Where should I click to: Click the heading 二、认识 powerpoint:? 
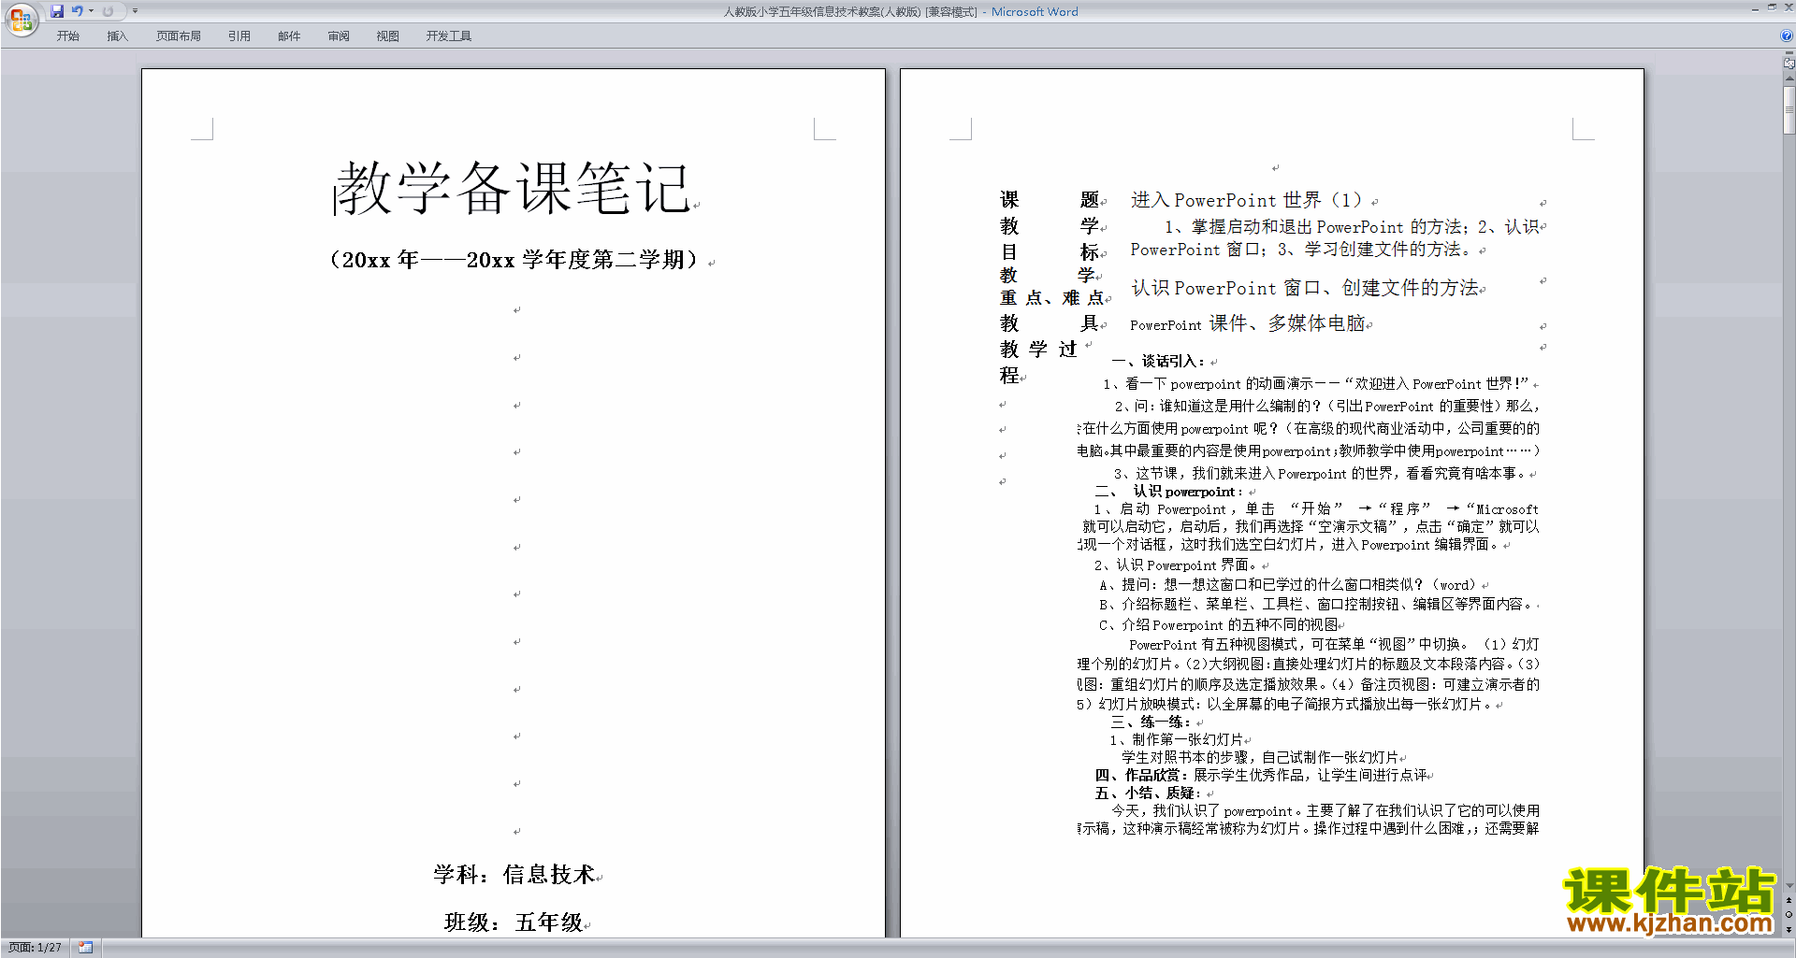click(1169, 492)
